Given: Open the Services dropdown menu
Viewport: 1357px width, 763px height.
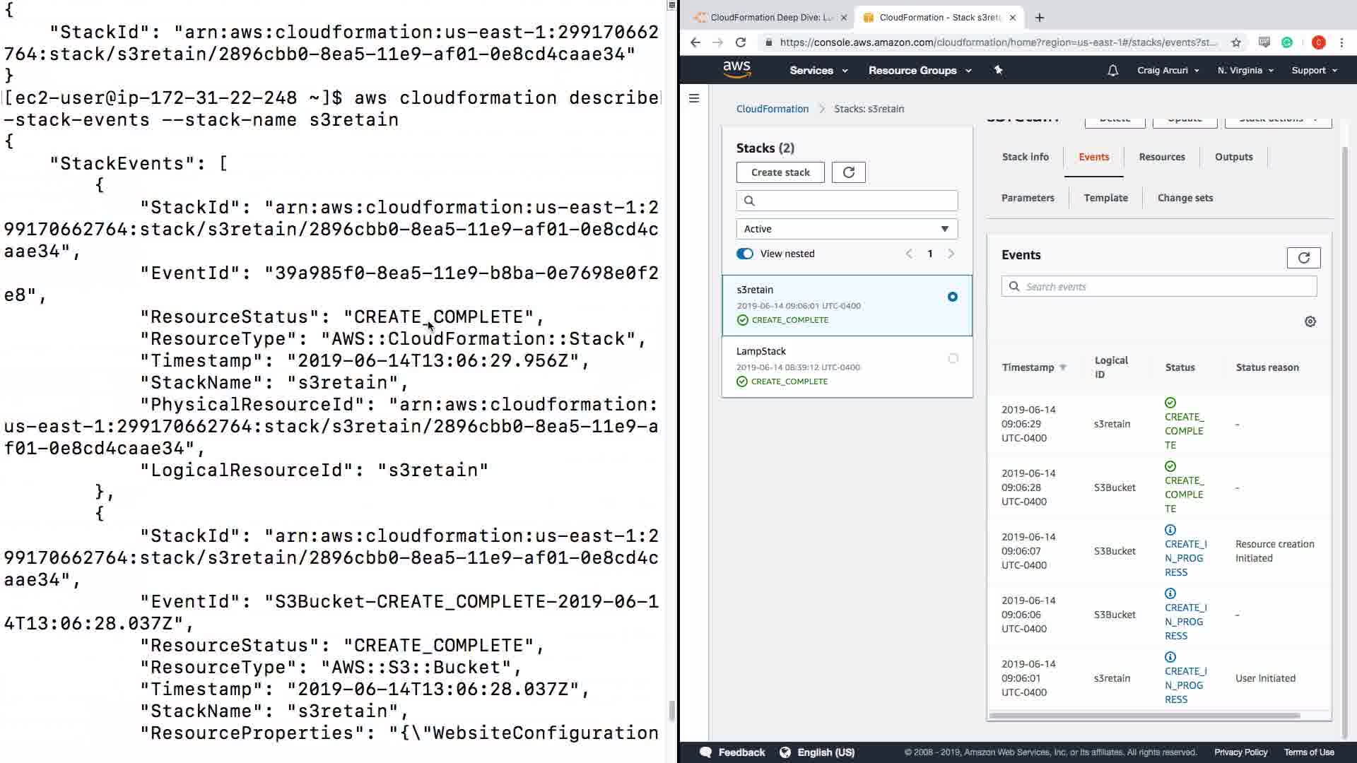Looking at the screenshot, I should click(818, 71).
